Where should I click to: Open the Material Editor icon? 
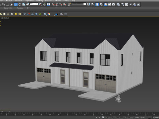click(118, 4)
